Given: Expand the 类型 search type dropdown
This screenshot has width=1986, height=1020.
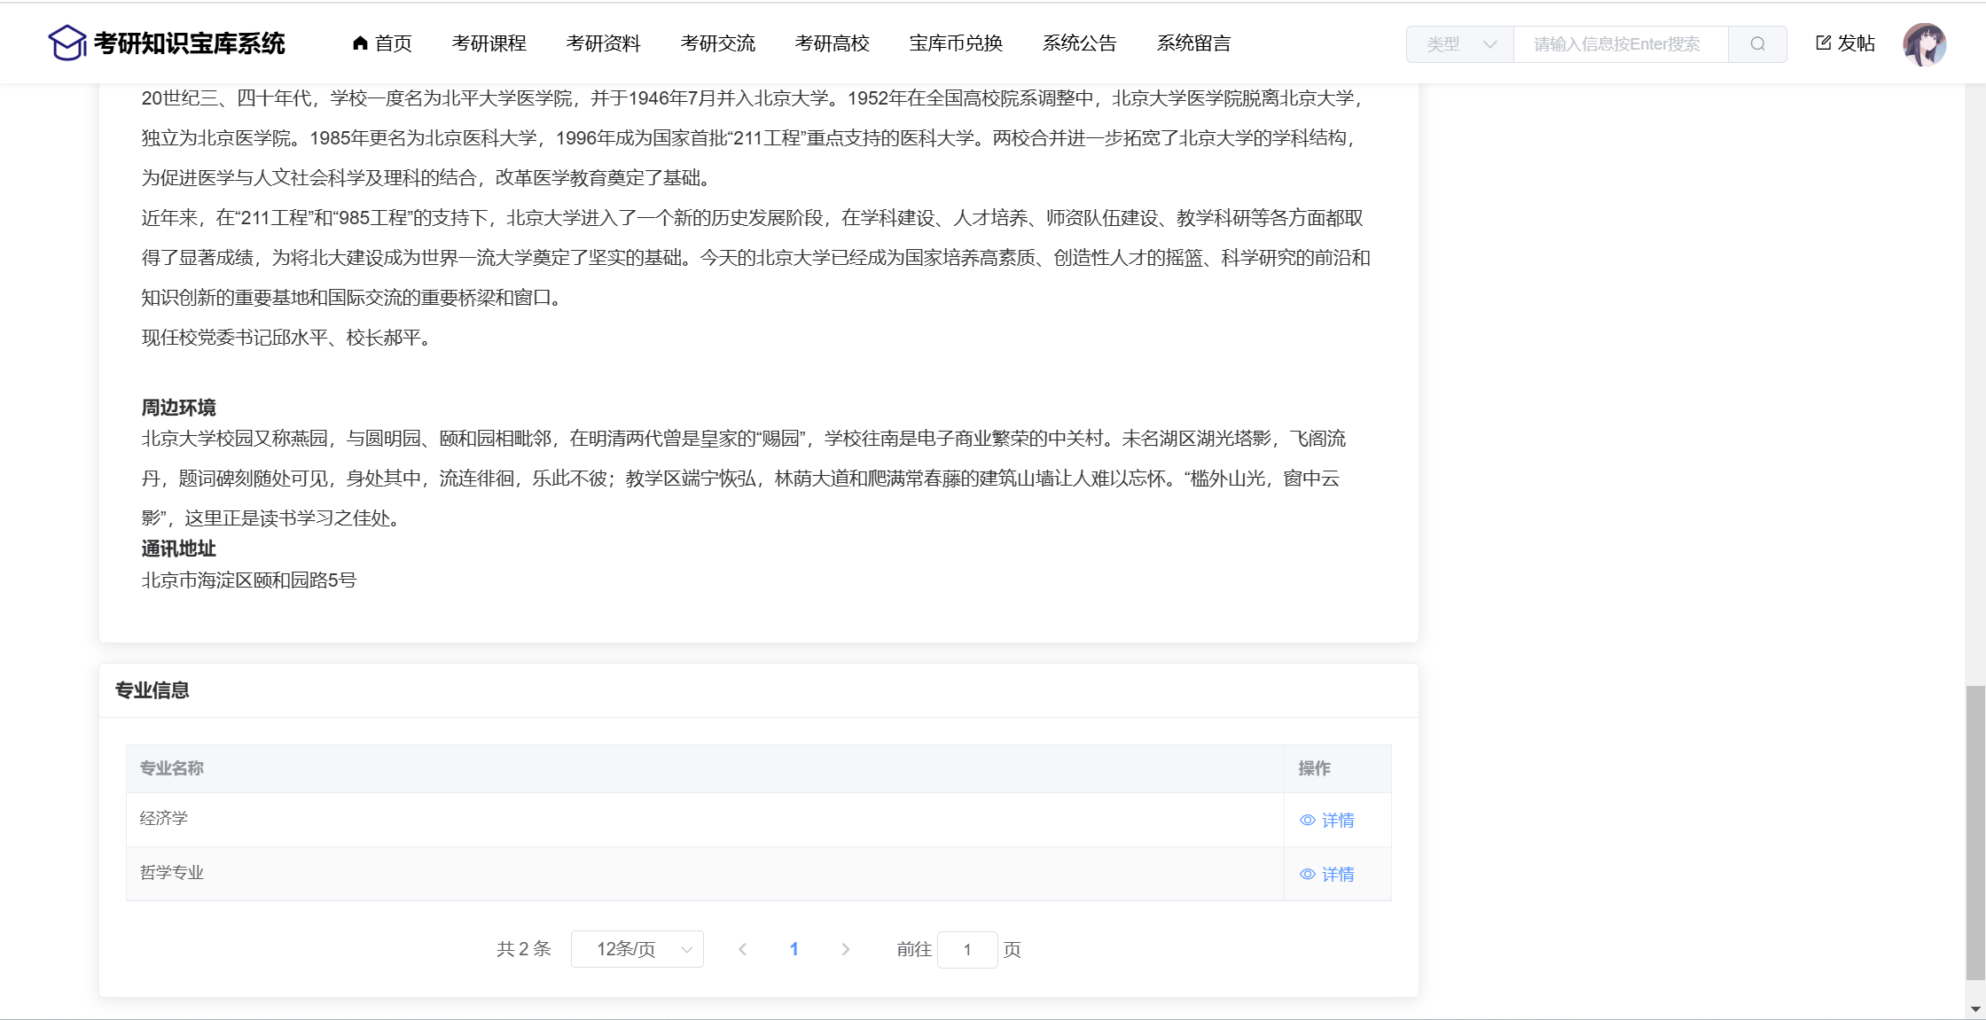Looking at the screenshot, I should coord(1460,44).
